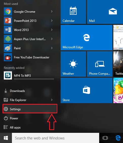Click the Downloads arrow icon
123x143 pixels.
[x=6, y=91]
